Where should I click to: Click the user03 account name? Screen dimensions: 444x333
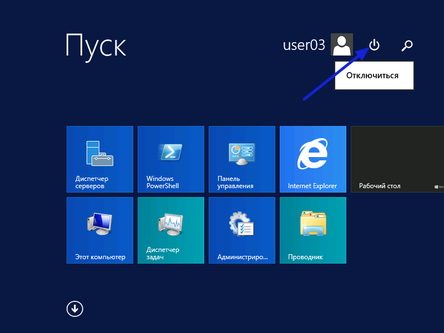pyautogui.click(x=304, y=45)
